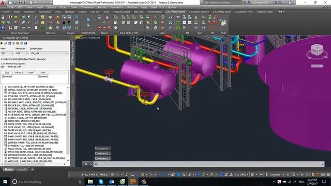The width and height of the screenshot is (331, 186).
Task: Click the vertical scrollbar of the spec component list
Action: 68,124
